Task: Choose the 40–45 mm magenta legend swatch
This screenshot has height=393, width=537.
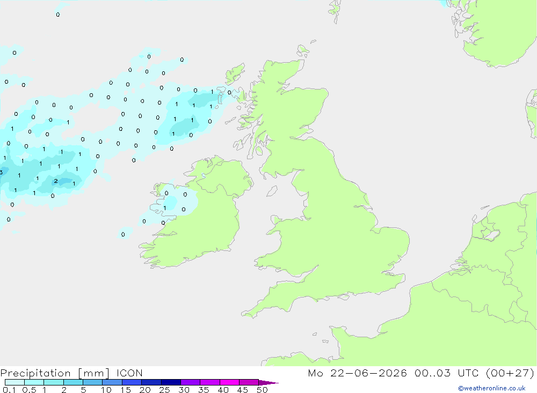Action: [229, 382]
